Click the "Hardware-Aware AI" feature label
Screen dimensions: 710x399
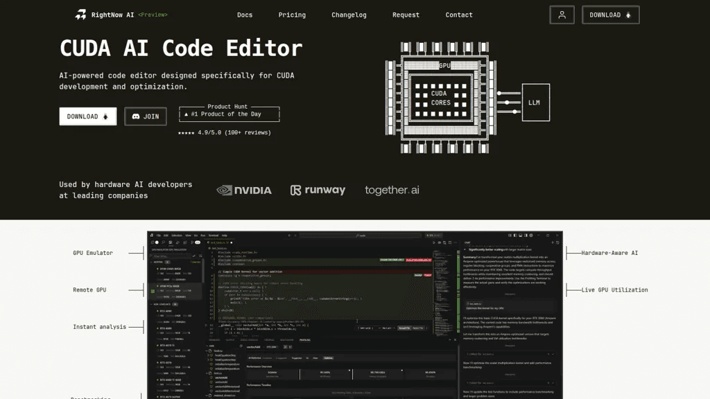[x=609, y=253]
